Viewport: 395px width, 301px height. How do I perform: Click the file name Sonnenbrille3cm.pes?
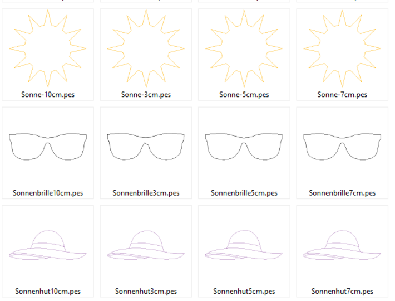(x=146, y=193)
